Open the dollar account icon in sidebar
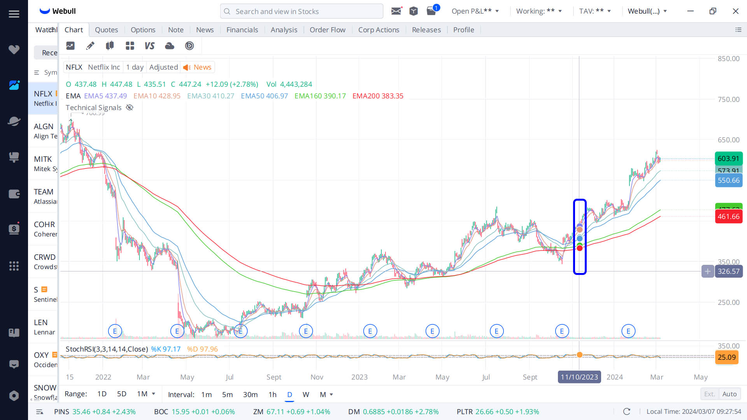 click(x=14, y=229)
